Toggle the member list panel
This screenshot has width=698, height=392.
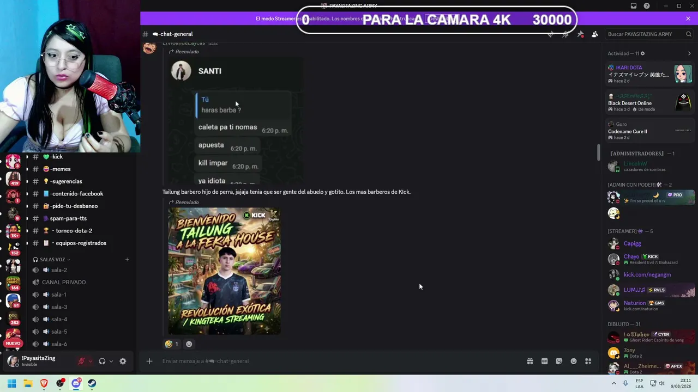595,34
